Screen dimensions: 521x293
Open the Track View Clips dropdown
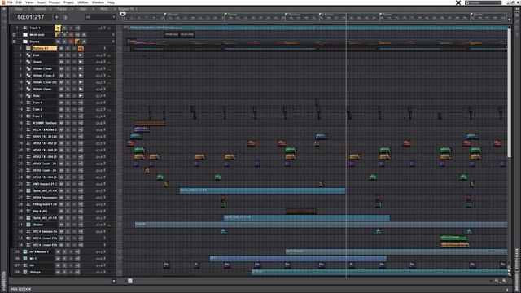(x=85, y=9)
